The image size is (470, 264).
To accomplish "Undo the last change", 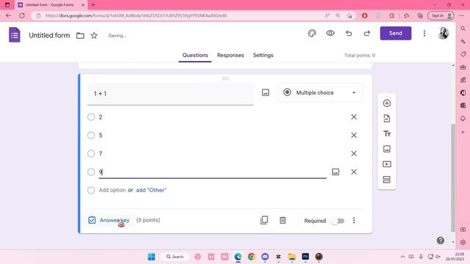I will (x=349, y=33).
